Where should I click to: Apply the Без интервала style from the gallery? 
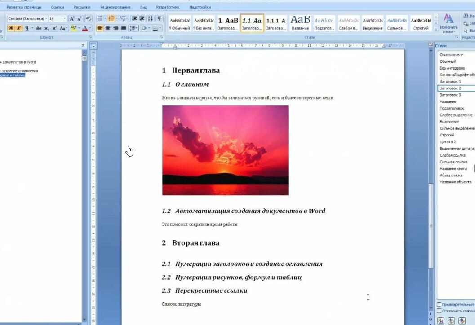(204, 23)
